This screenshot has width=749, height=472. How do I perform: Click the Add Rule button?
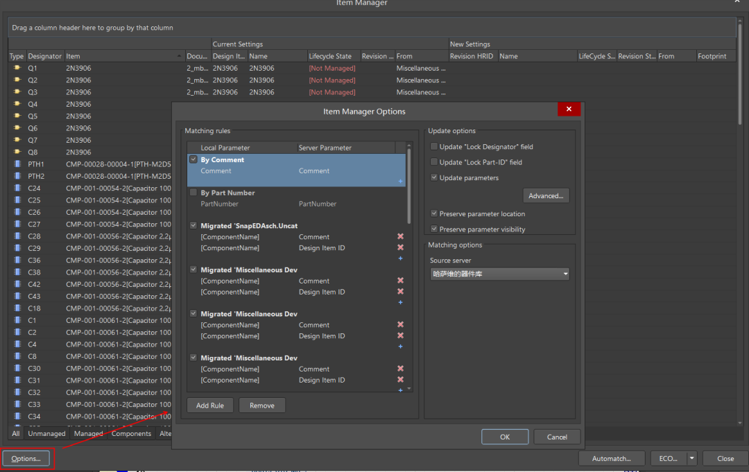click(209, 405)
